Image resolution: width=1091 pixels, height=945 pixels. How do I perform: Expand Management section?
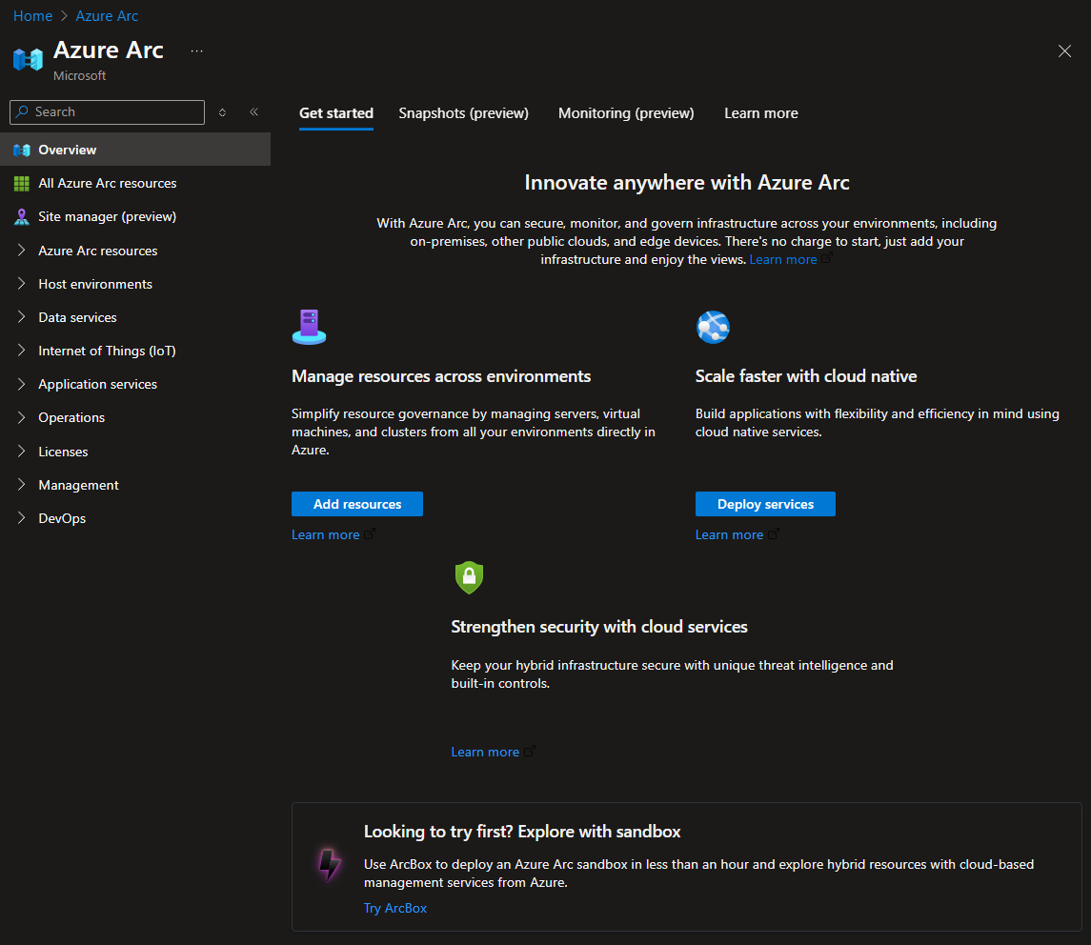(x=22, y=485)
